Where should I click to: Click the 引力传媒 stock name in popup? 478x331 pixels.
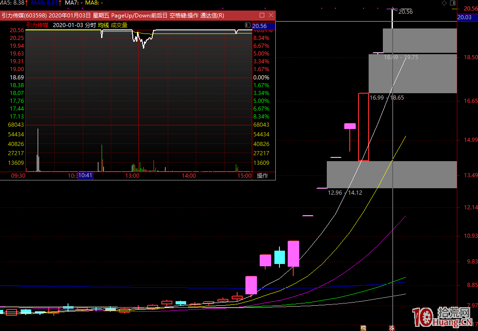[37, 25]
